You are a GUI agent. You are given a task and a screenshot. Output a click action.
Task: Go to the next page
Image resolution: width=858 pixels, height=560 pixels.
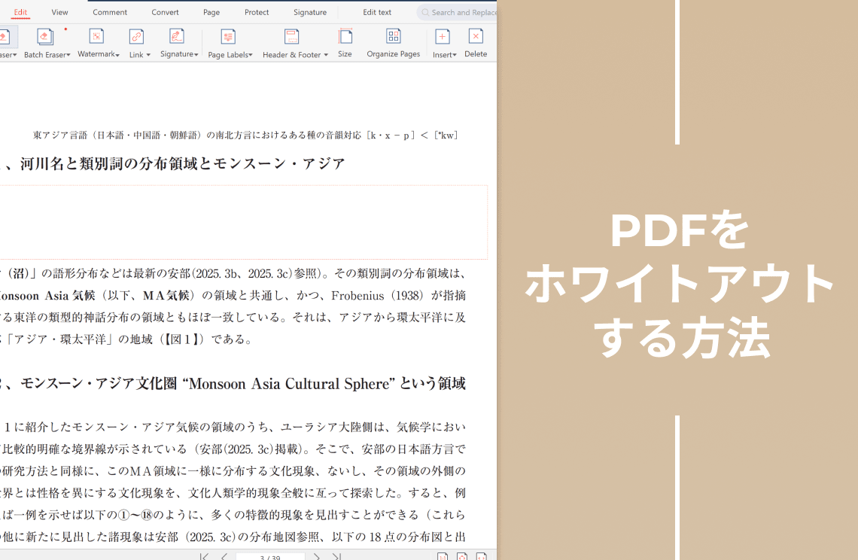coord(317,556)
